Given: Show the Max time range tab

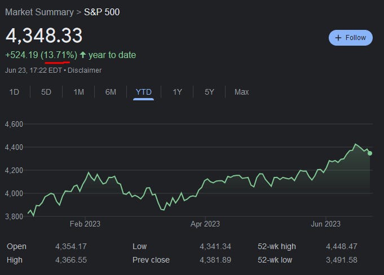Looking at the screenshot, I should coord(242,92).
